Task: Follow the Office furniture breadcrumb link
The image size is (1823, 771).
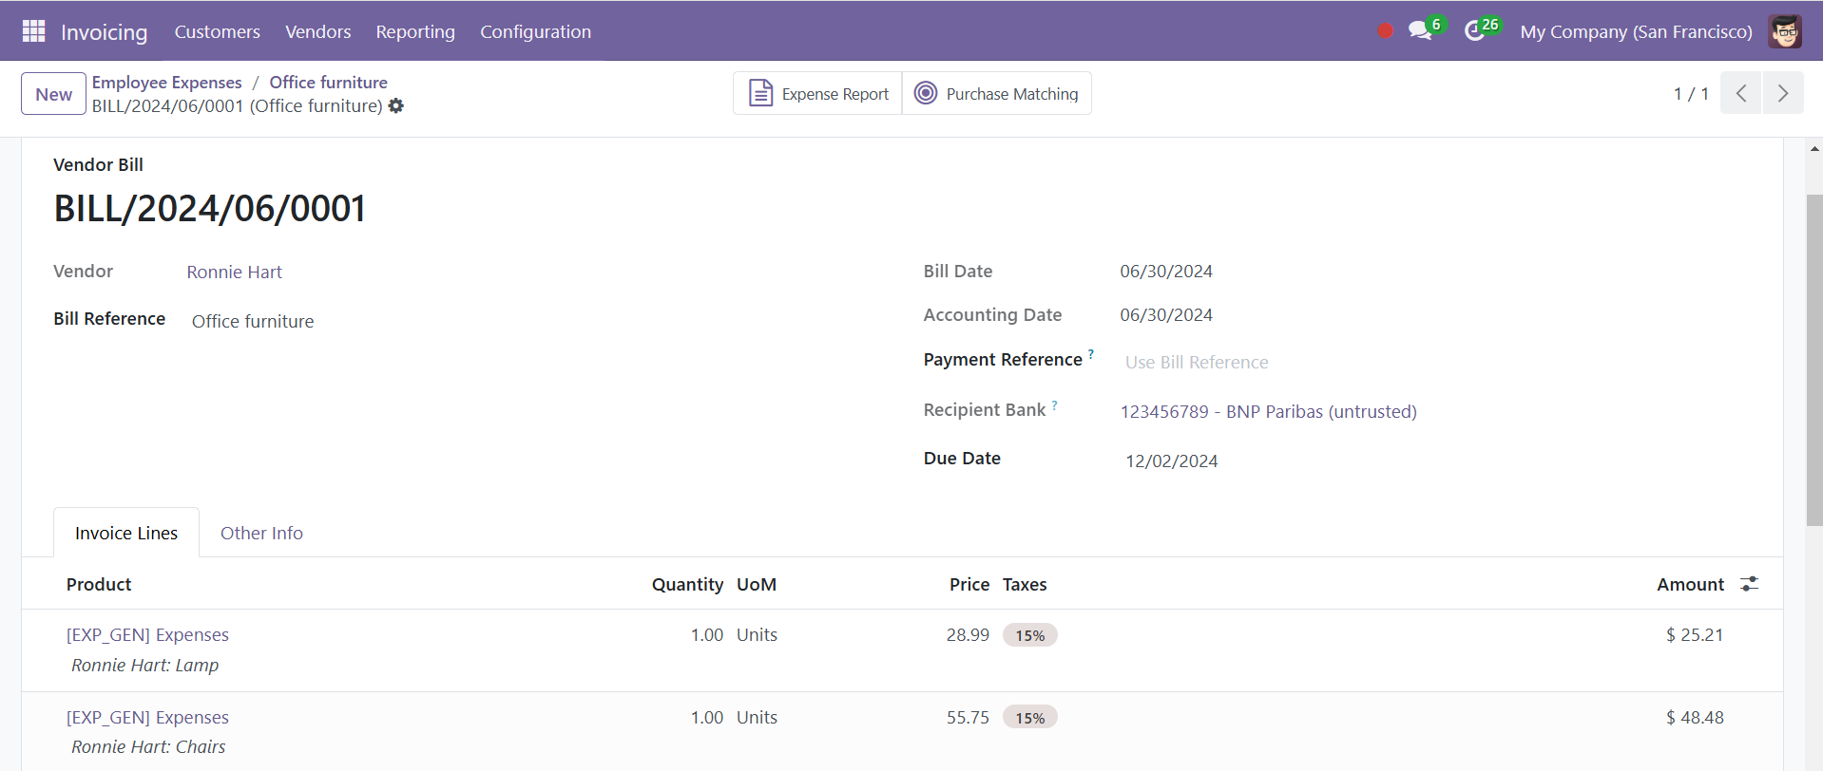Action: tap(328, 83)
